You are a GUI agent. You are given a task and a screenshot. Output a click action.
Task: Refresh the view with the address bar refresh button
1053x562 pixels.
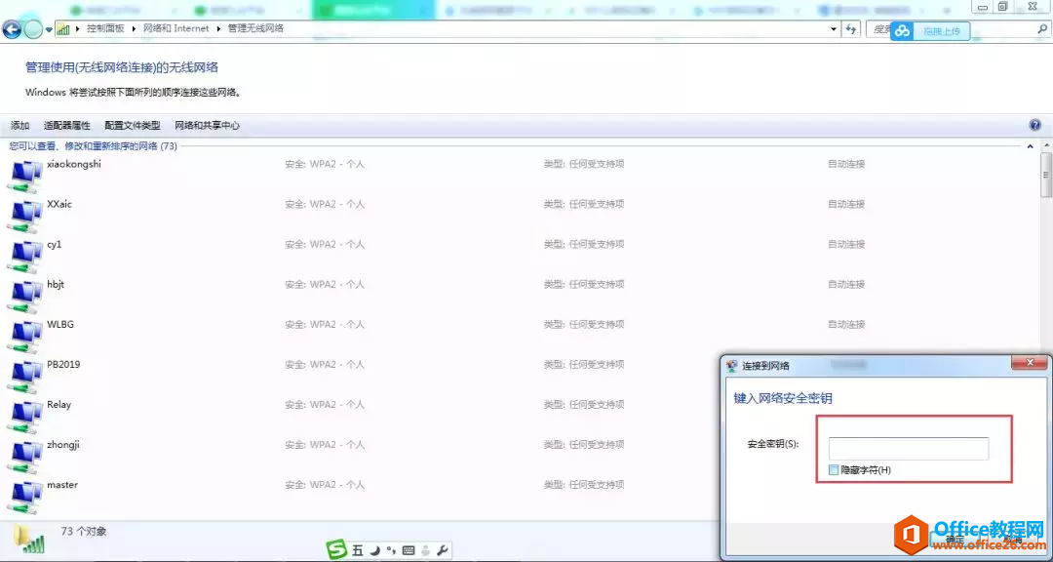pyautogui.click(x=851, y=29)
